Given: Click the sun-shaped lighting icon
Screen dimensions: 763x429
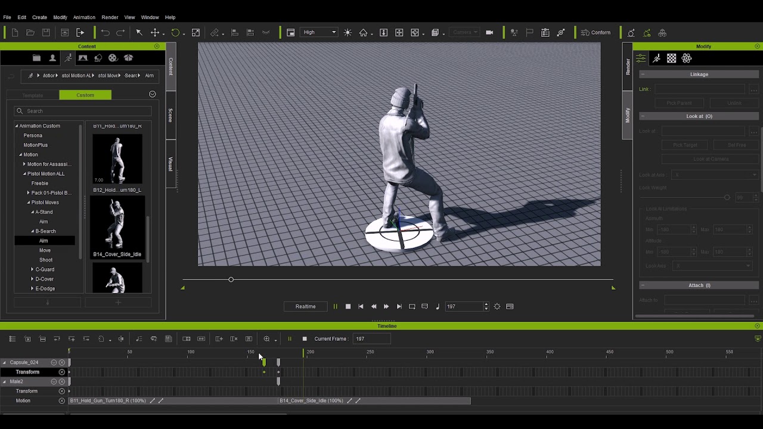Looking at the screenshot, I should click(348, 33).
